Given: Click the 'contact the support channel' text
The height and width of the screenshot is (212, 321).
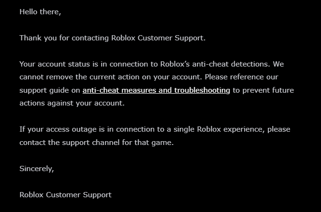Looking at the screenshot, I should pyautogui.click(x=69, y=143).
